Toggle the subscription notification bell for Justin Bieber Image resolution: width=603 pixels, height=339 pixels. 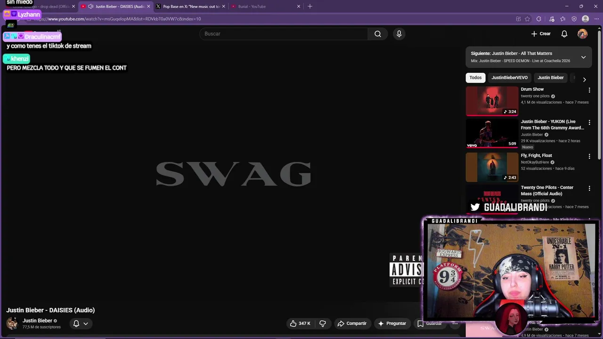click(x=76, y=323)
